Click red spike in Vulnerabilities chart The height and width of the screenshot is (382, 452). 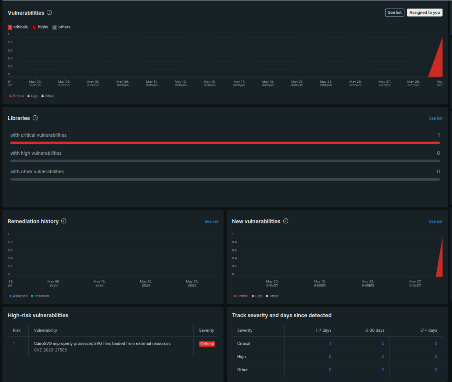pyautogui.click(x=437, y=63)
